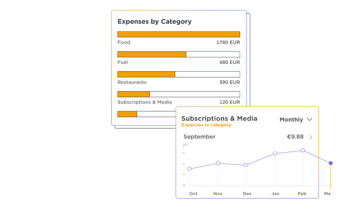This screenshot has width=349, height=215.
Task: Click the September month label
Action: pos(199,137)
